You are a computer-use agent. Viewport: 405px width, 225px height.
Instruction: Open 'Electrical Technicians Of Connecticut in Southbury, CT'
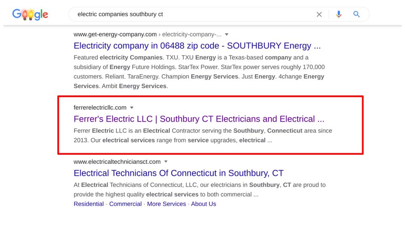pos(179,173)
